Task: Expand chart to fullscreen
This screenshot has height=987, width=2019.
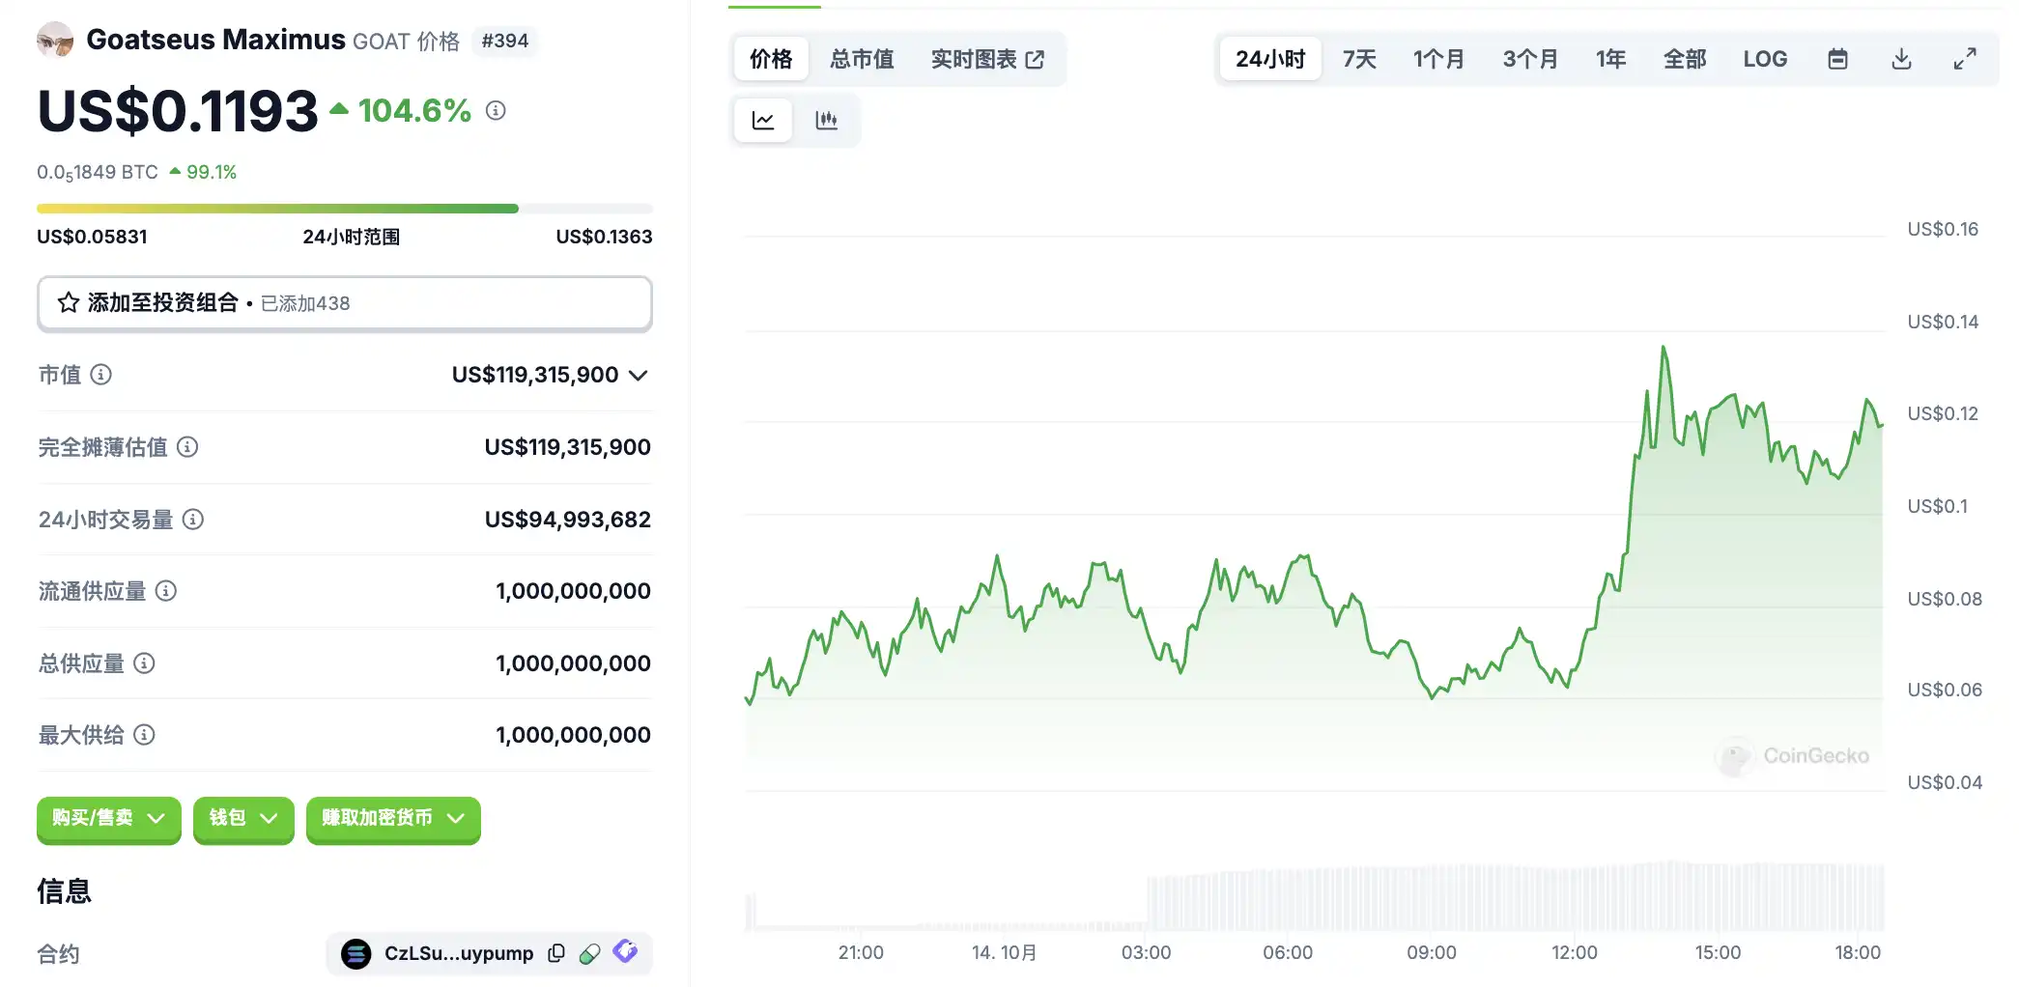Action: [x=1965, y=60]
